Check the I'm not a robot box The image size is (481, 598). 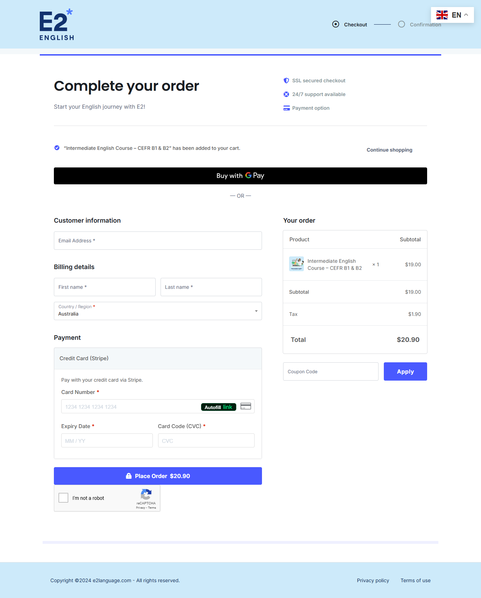click(x=63, y=498)
